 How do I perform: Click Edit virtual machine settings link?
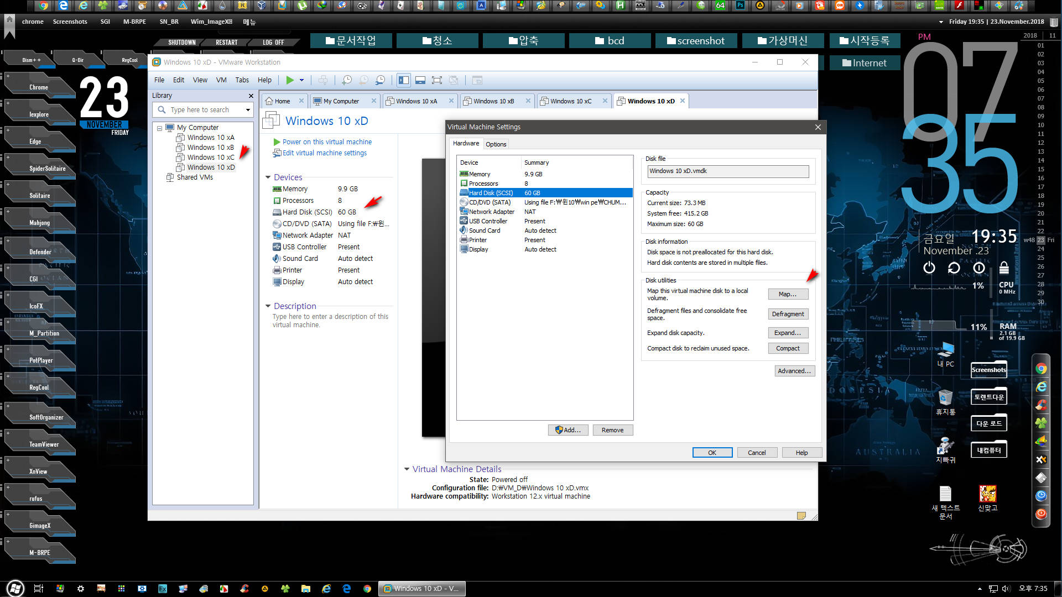(325, 153)
